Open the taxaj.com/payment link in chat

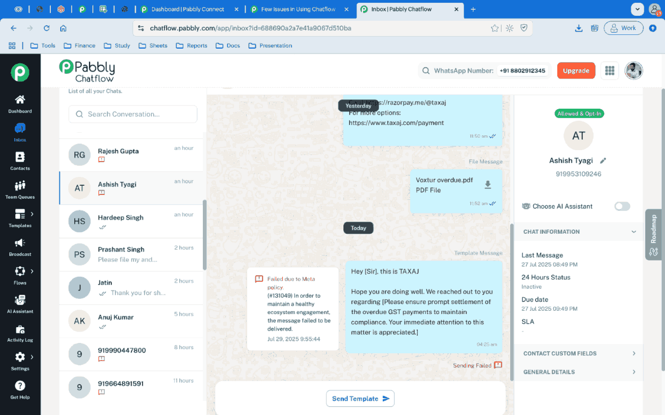click(x=396, y=123)
